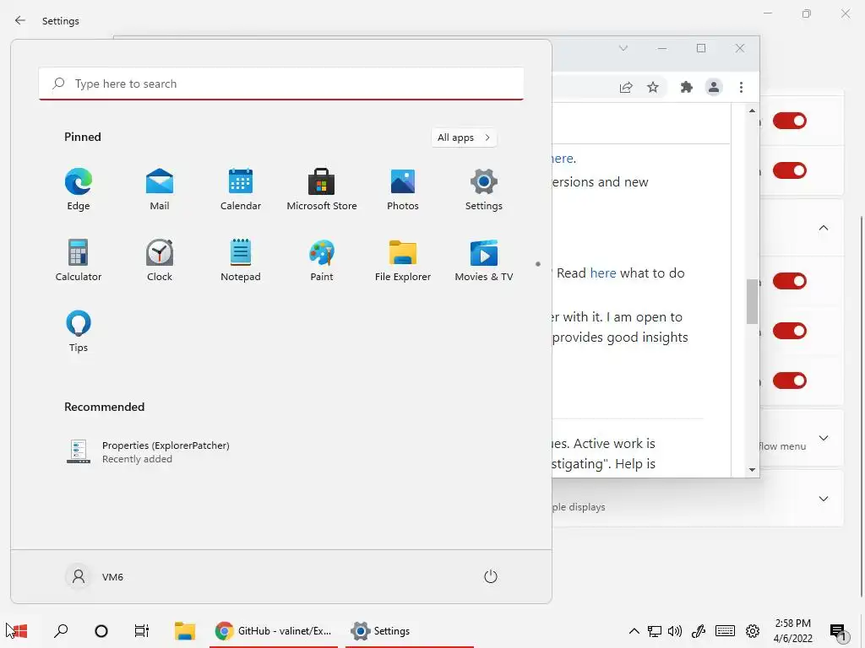
Task: Follow the 'here' link after Read
Action: (603, 273)
